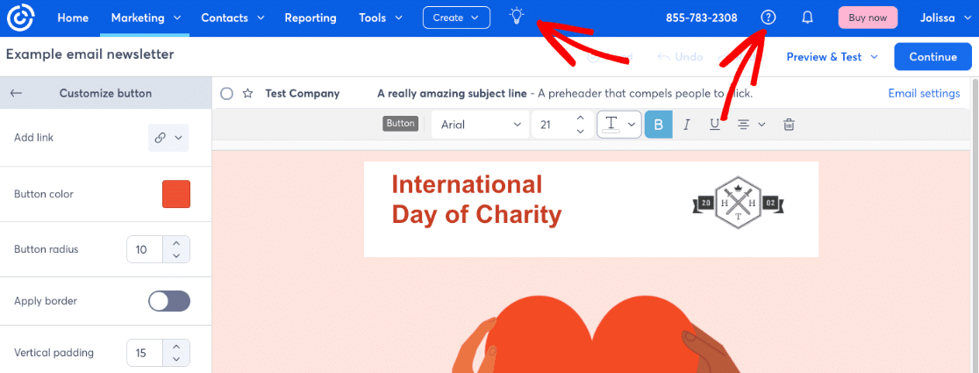The height and width of the screenshot is (373, 979).
Task: Open the Arial font dropdown
Action: point(480,125)
